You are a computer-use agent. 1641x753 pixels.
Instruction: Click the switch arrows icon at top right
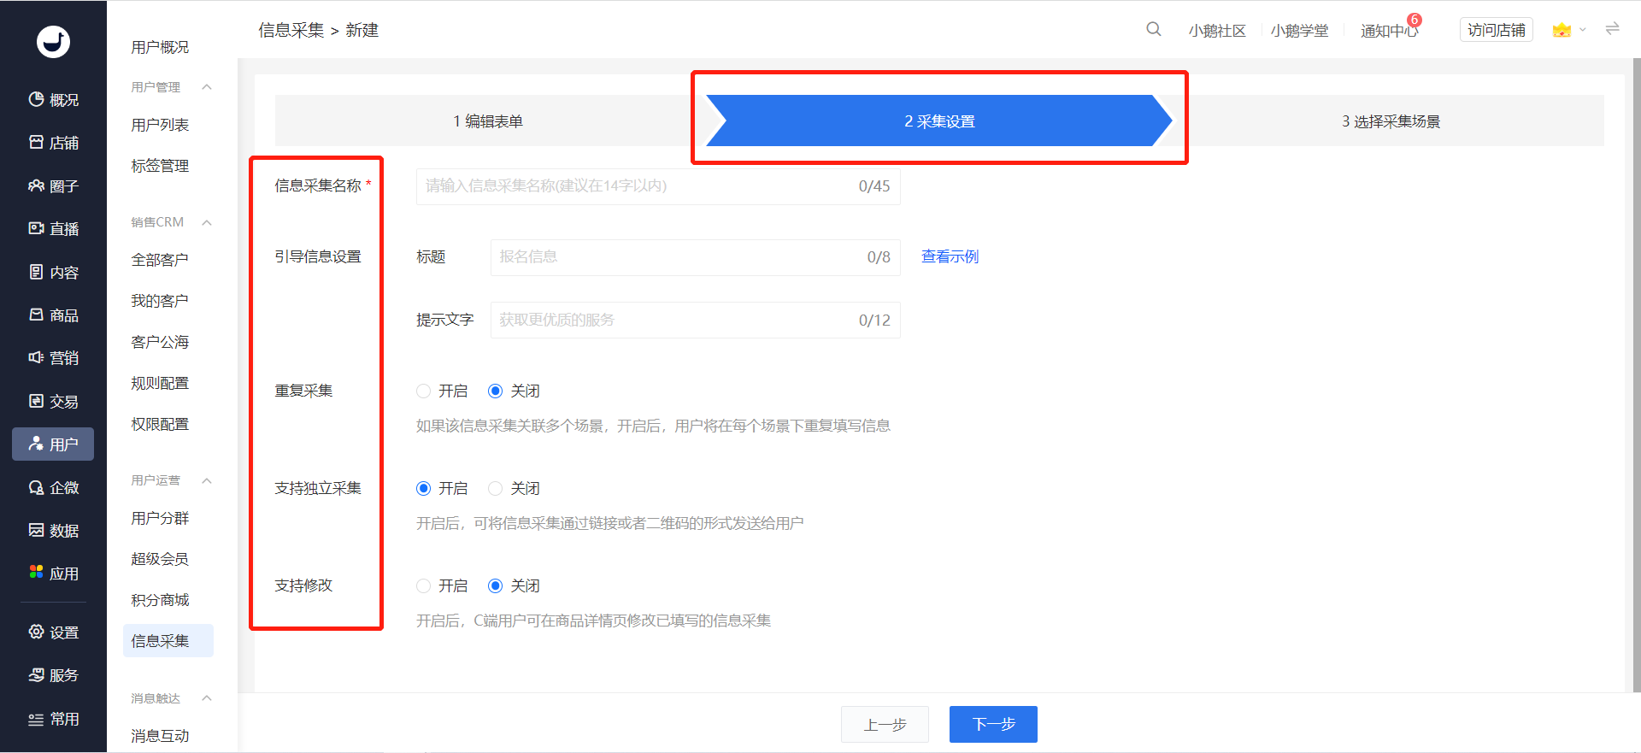click(x=1612, y=29)
